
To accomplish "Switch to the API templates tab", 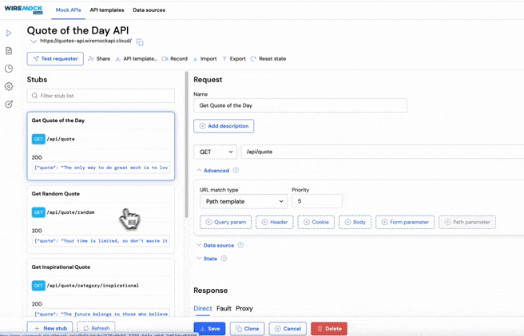I will [x=107, y=10].
